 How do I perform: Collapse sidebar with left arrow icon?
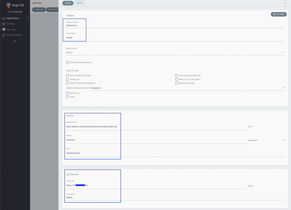click(x=15, y=41)
